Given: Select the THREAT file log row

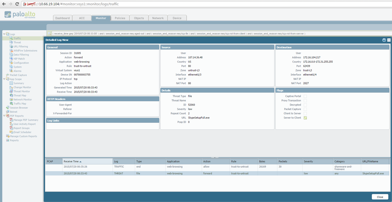Looking at the screenshot, I should point(217,173).
